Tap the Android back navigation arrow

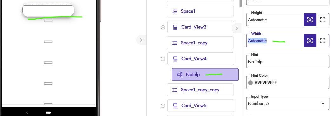click(27, 113)
